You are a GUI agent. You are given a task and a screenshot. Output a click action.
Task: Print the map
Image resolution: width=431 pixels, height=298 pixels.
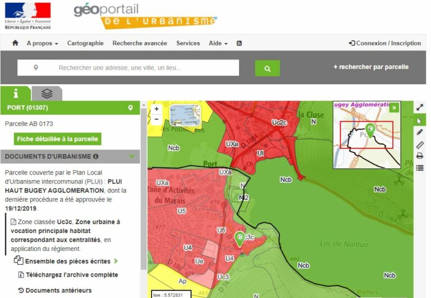click(x=419, y=156)
